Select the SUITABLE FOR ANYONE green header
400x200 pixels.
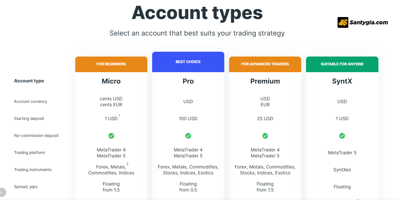[342, 64]
